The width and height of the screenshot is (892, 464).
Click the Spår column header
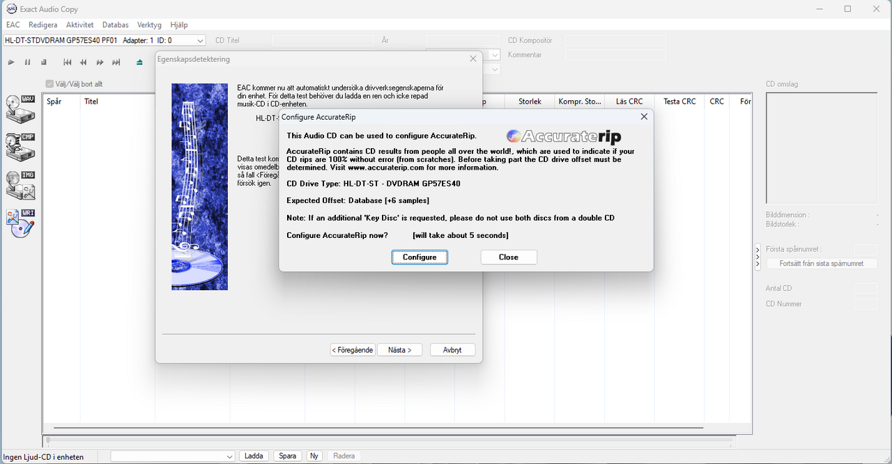(61, 102)
